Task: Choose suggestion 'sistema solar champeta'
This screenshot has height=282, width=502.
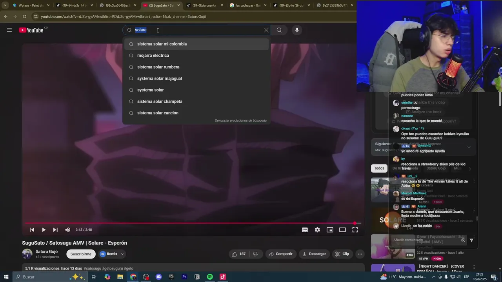Action: pyautogui.click(x=196, y=101)
